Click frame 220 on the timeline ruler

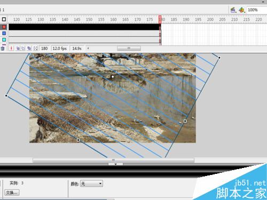pyautogui.click(x=258, y=19)
